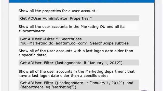Image resolution: width=163 pixels, height=91 pixels.
Task: Click the sentence mentioning the Marketing department
Action: [x=76, y=74]
